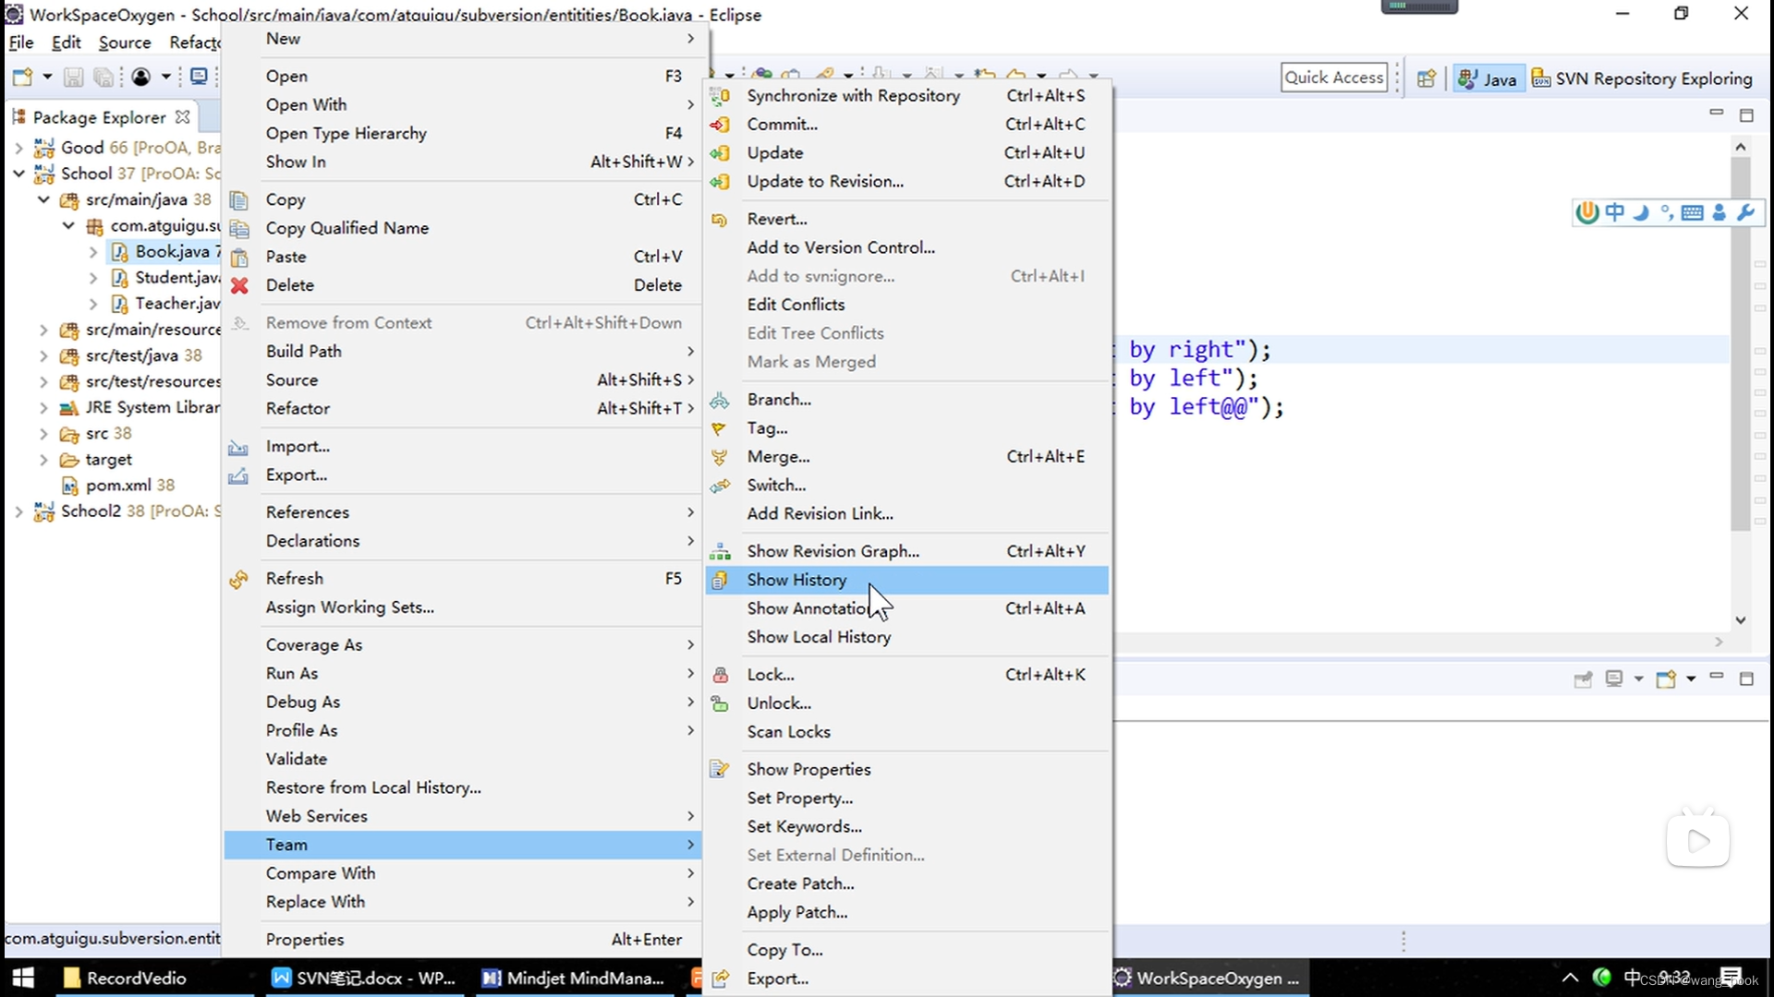Select Create Patch... menu entry

pos(907,883)
